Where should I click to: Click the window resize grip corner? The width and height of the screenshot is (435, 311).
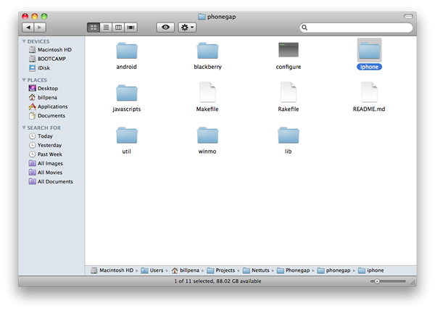click(x=413, y=283)
